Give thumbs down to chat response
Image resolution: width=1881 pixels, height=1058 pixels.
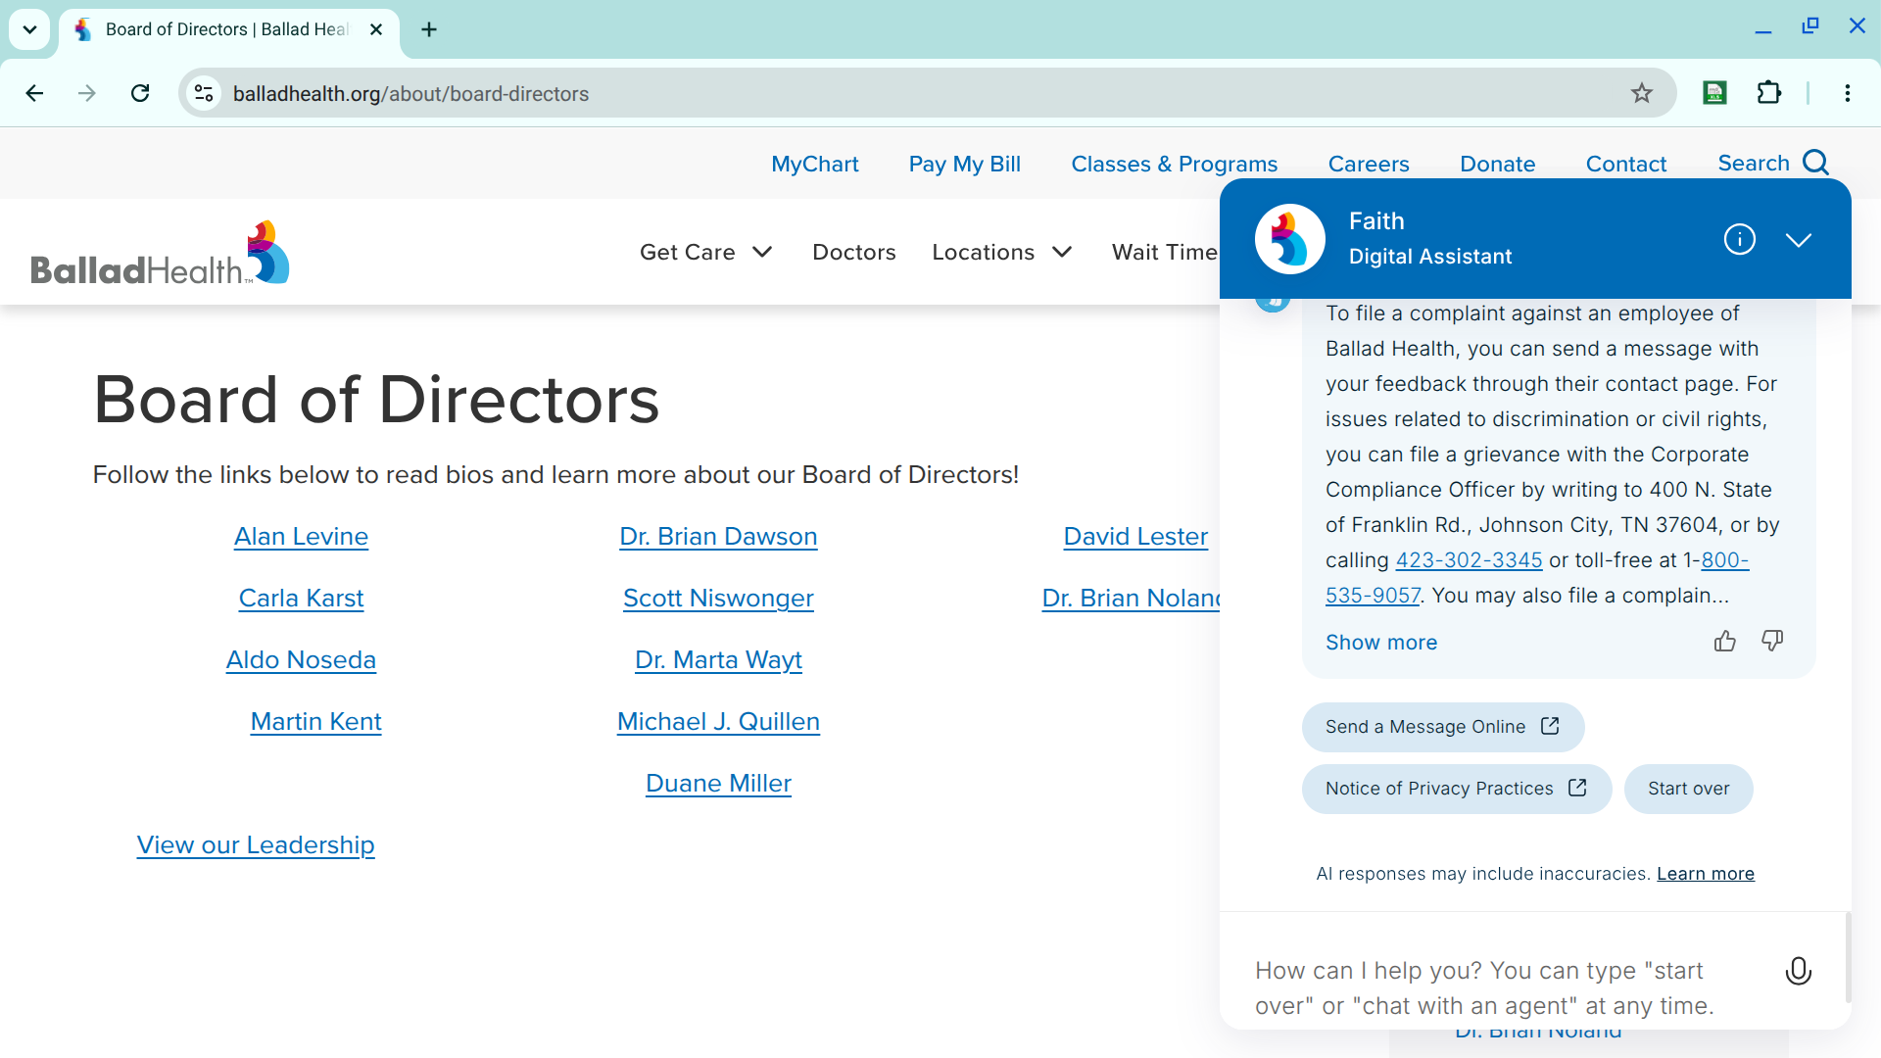pos(1772,641)
